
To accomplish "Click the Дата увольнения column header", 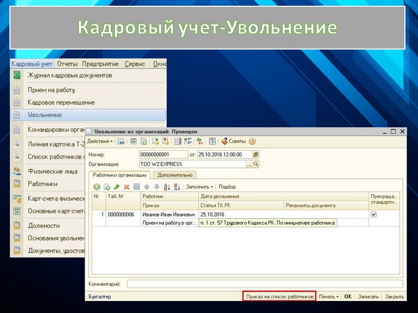I will 284,197.
